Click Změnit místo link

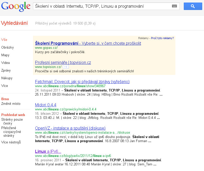tap(11, 104)
